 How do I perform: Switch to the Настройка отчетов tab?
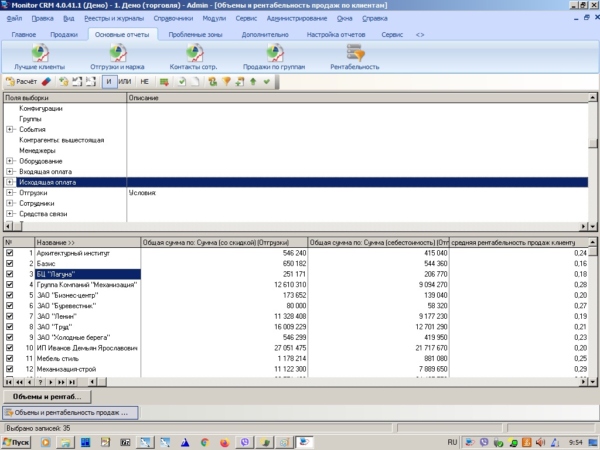point(336,35)
